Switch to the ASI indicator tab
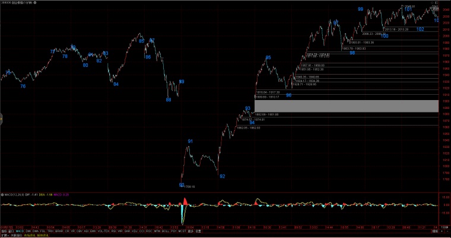Viewport: 451px width, 238px height. coord(86,231)
